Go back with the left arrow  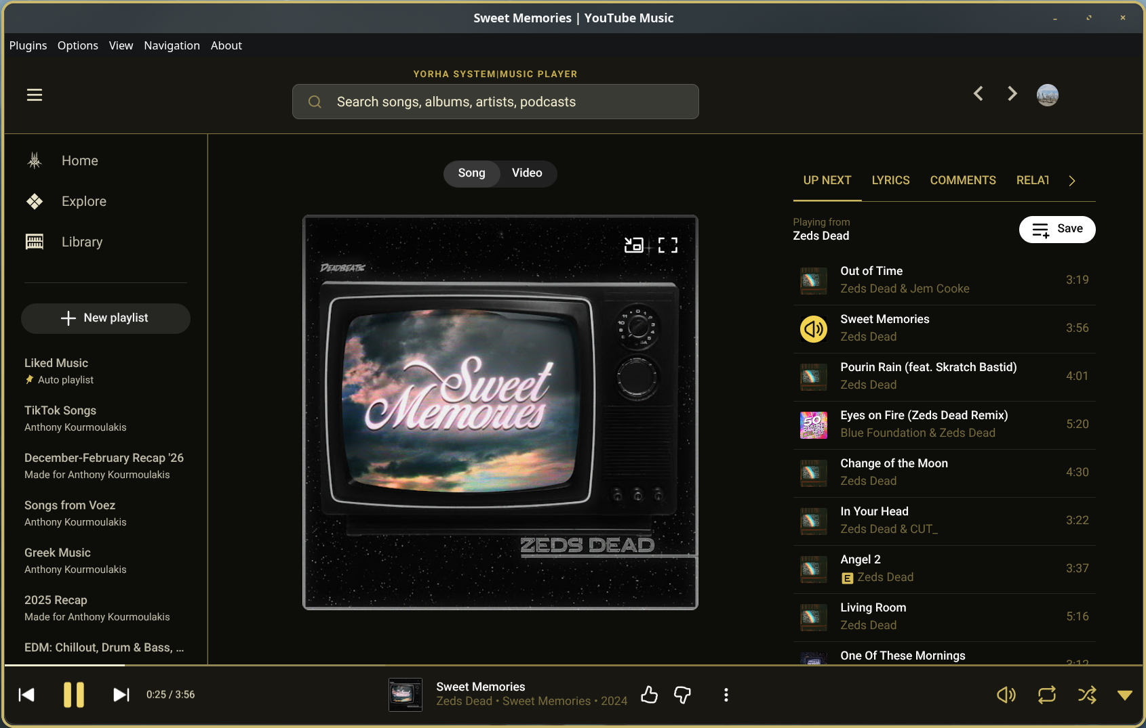coord(978,93)
